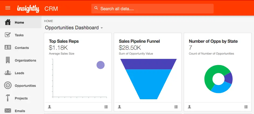Select the Opportunities target icon
This screenshot has height=114, width=254.
(8, 85)
